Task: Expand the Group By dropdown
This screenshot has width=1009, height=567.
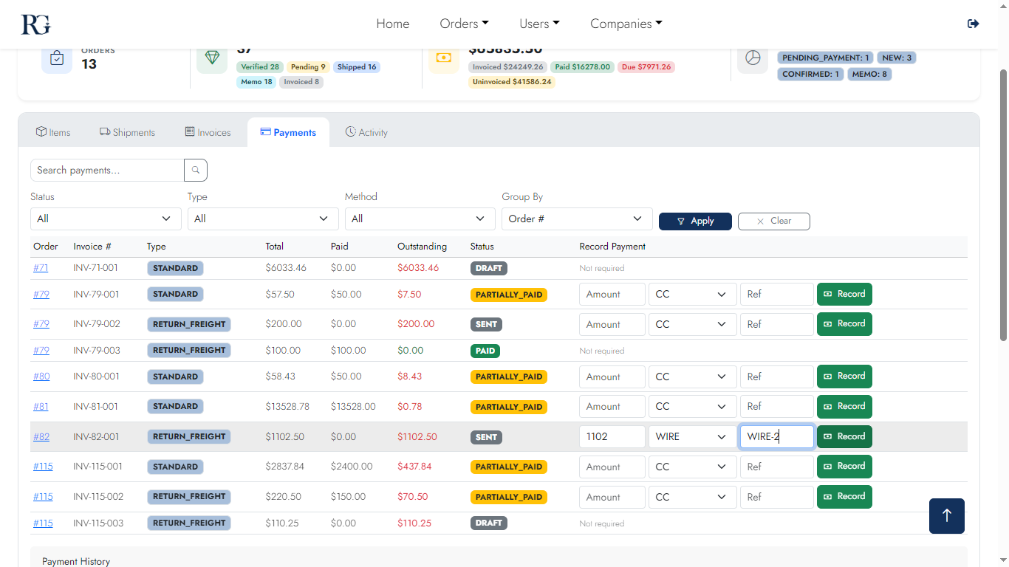Action: point(576,219)
